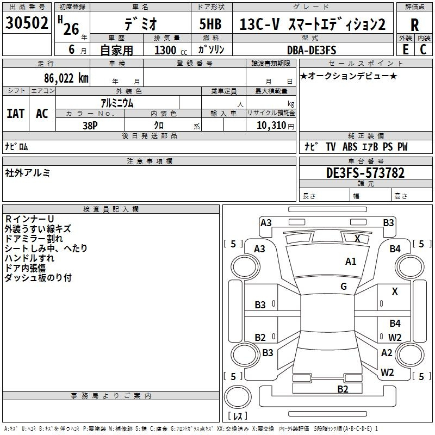Click the mileage value 86,022 km
This screenshot has width=435, height=435.
[x=66, y=78]
